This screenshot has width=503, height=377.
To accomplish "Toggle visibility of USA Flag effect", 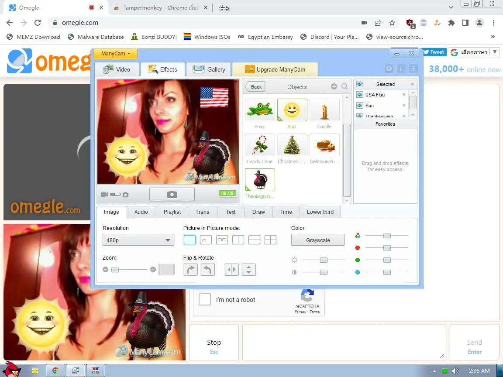I will coord(360,95).
